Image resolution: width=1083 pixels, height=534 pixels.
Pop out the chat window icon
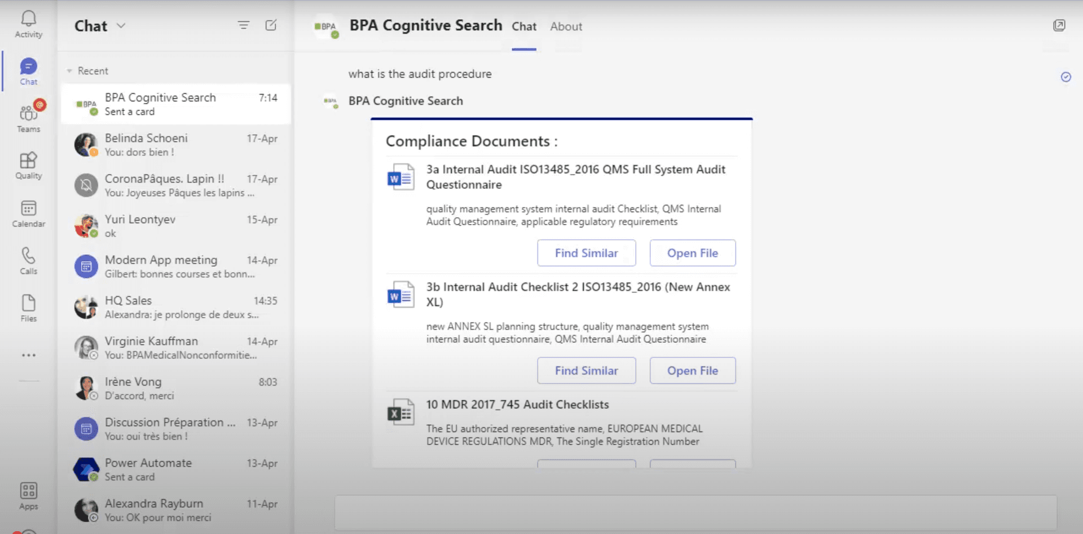point(1059,25)
